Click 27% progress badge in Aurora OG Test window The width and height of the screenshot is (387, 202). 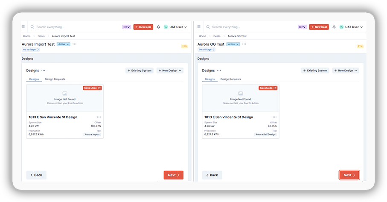click(360, 47)
